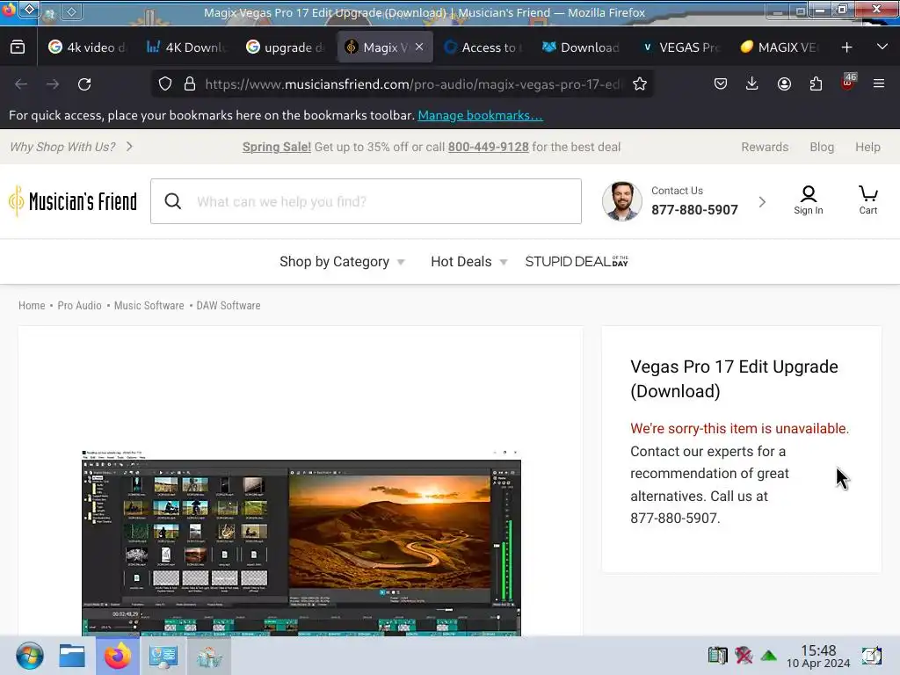Open system settings taskbar icon
This screenshot has width=900, height=675.
click(x=163, y=656)
